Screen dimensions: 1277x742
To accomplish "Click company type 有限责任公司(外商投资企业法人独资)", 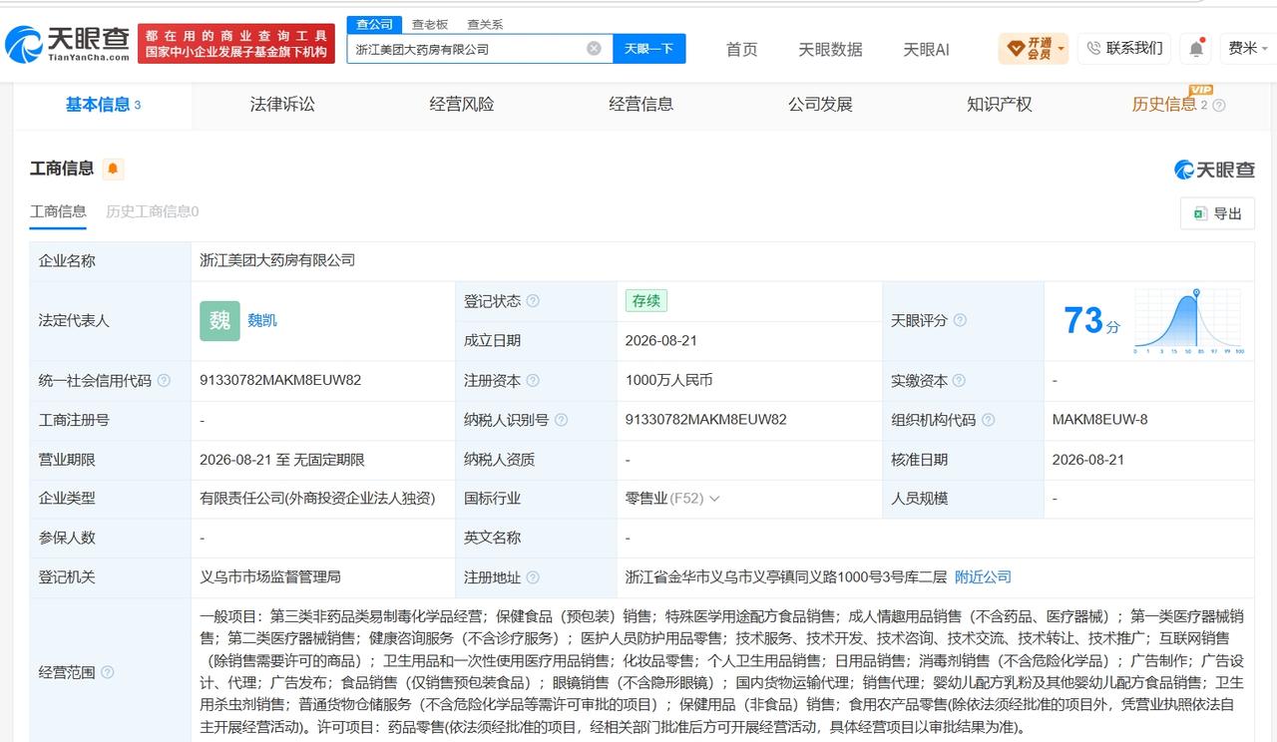I will pos(317,498).
